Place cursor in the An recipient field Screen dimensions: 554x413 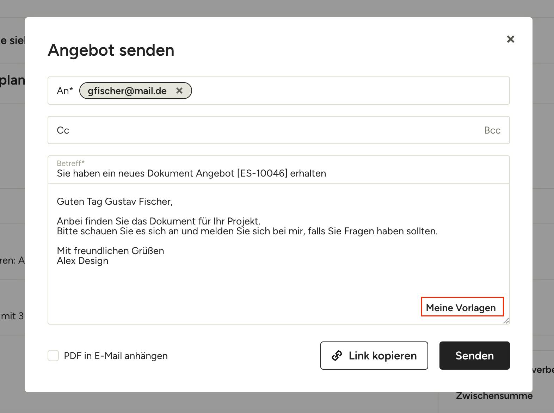[349, 91]
